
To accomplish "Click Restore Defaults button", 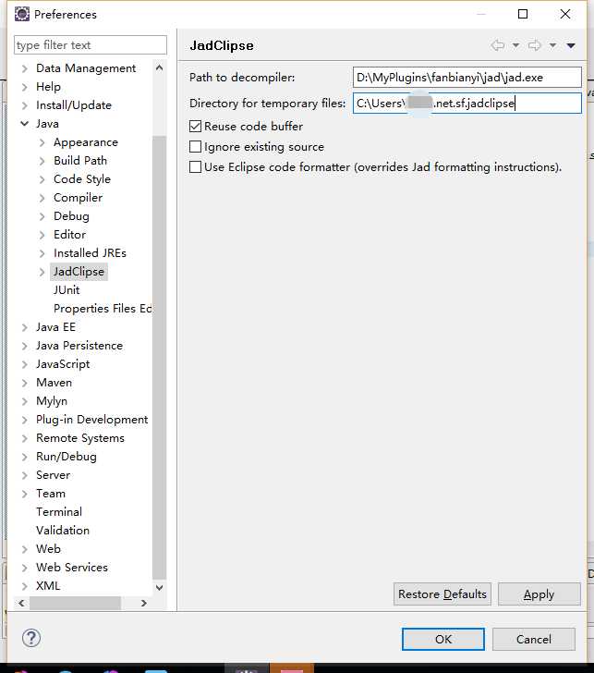I will coord(442,594).
